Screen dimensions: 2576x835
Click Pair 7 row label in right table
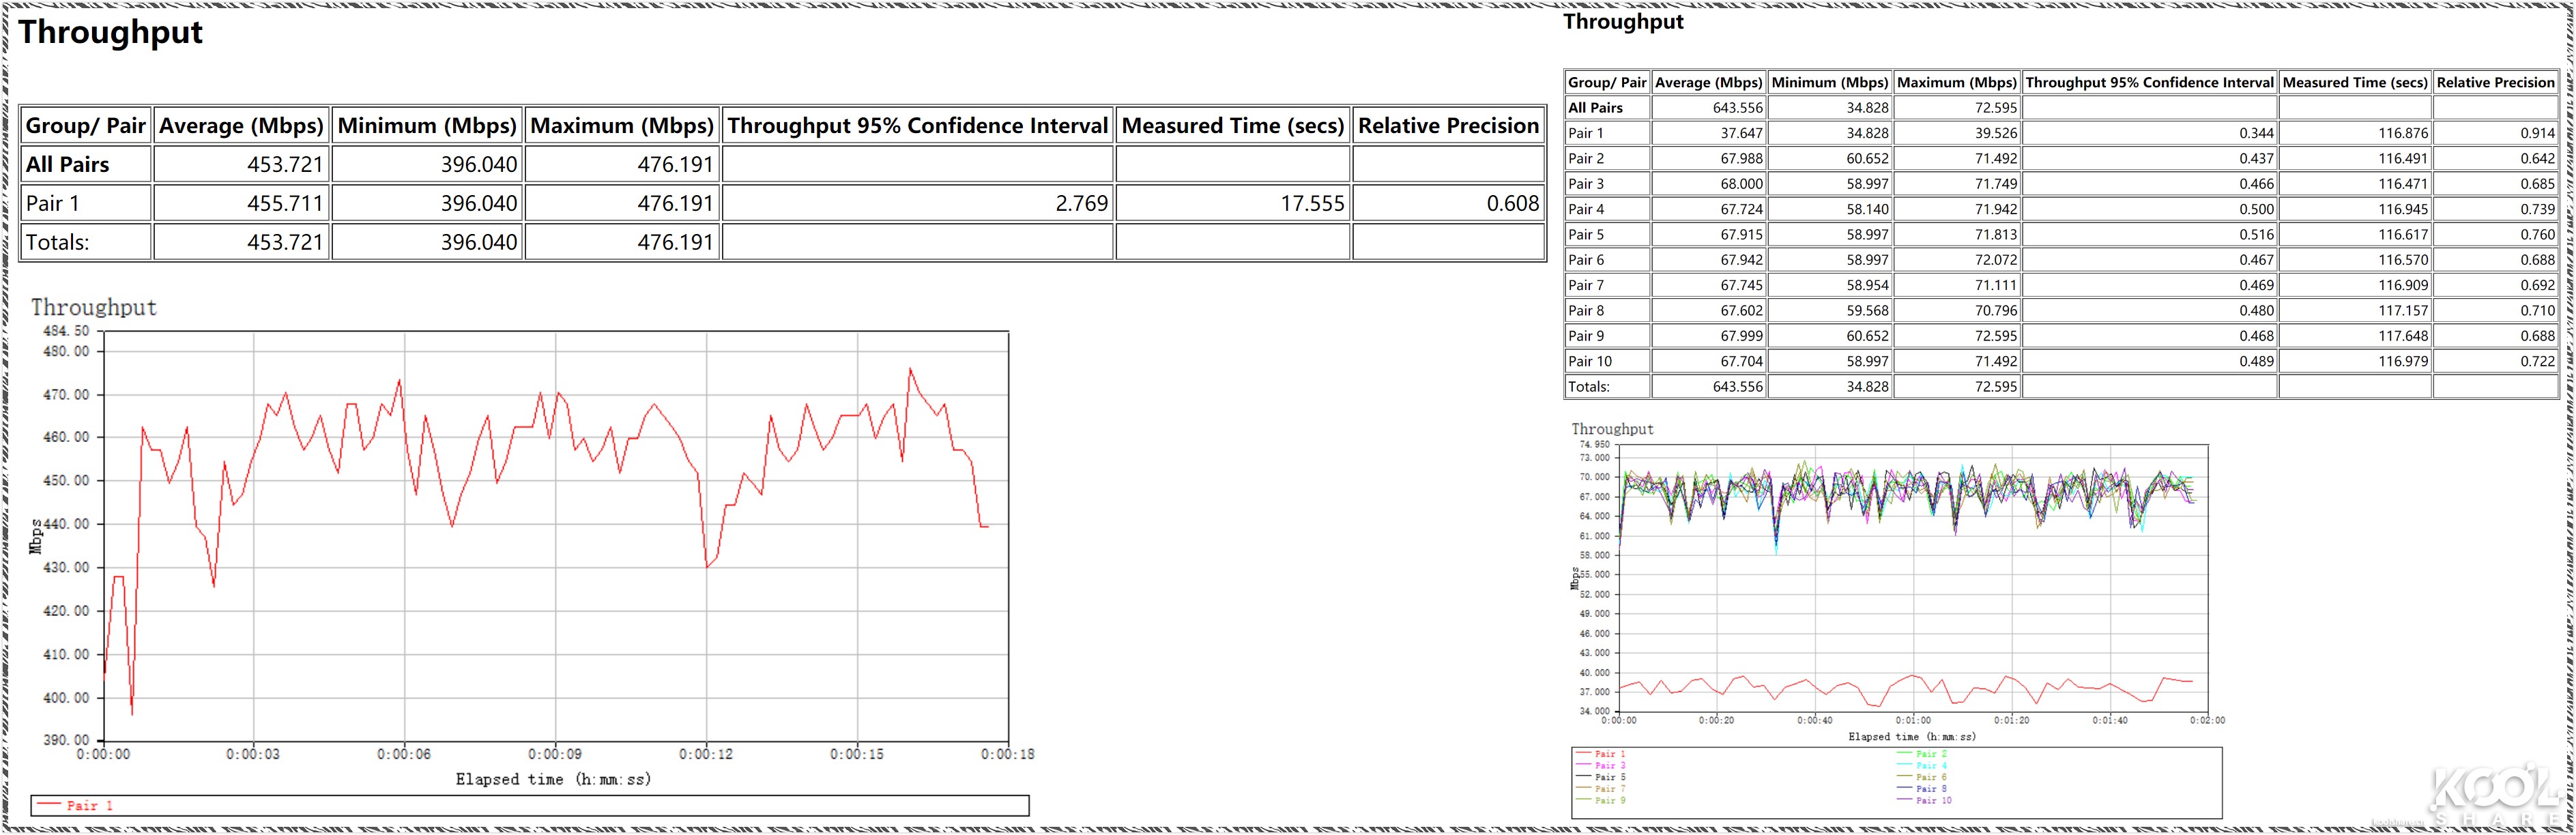pos(1586,285)
